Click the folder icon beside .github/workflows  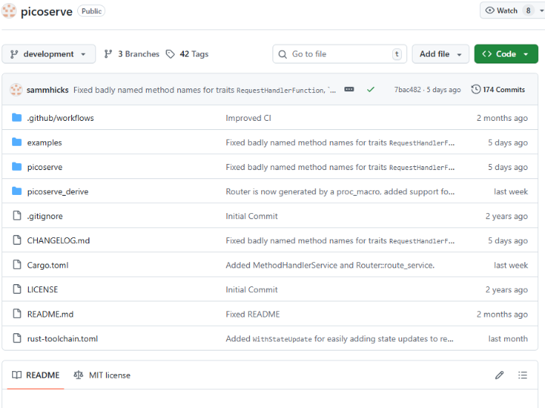pyautogui.click(x=17, y=118)
